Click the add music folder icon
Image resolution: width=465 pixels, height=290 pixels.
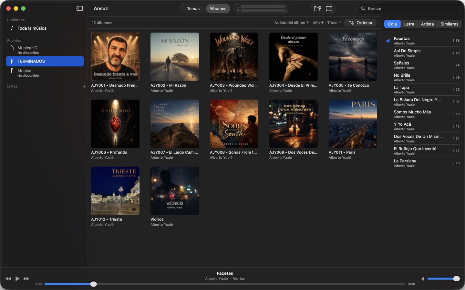click(317, 9)
